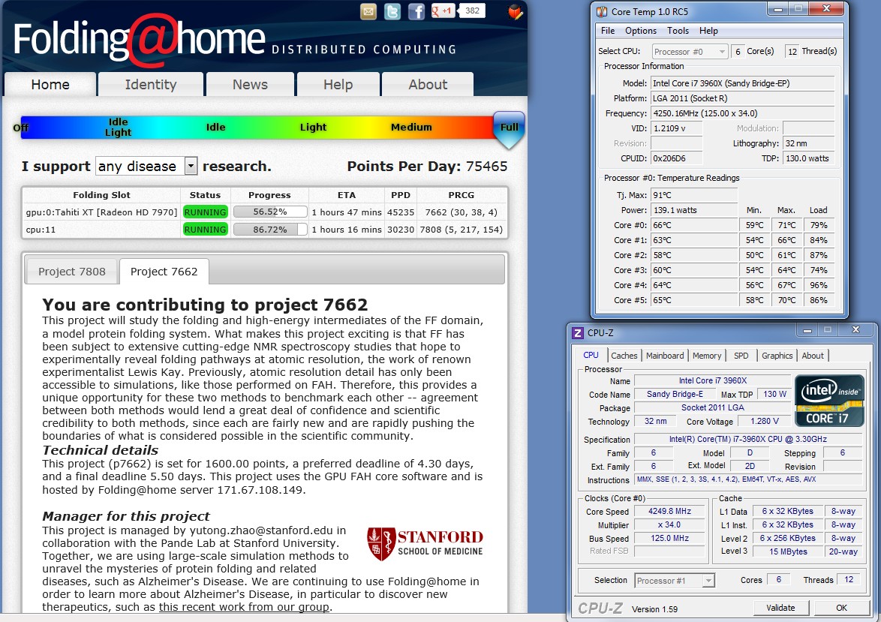Image resolution: width=881 pixels, height=622 pixels.
Task: Click the Instructions field in CPU-Z
Action: [748, 479]
